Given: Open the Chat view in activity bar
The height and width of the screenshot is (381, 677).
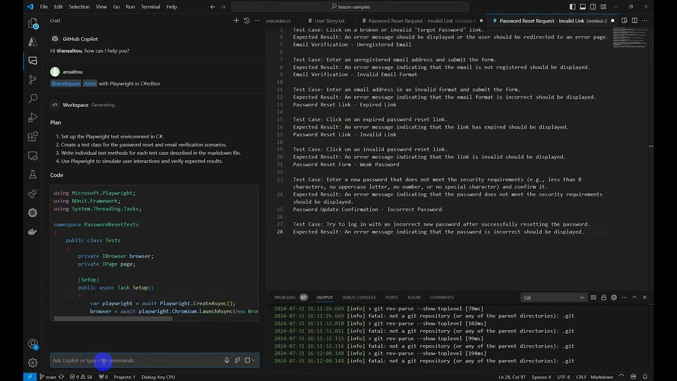Looking at the screenshot, I should [x=33, y=61].
